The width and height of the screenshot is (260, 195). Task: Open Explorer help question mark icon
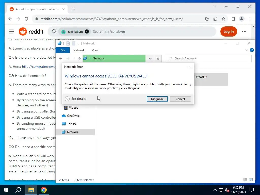coord(252,50)
